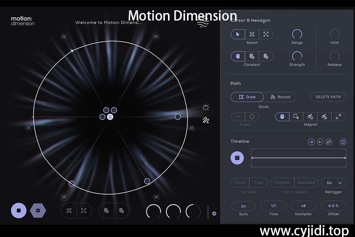Click the Range knob

coord(297,34)
